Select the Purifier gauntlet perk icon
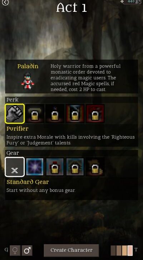This screenshot has height=260, width=143. 15,114
